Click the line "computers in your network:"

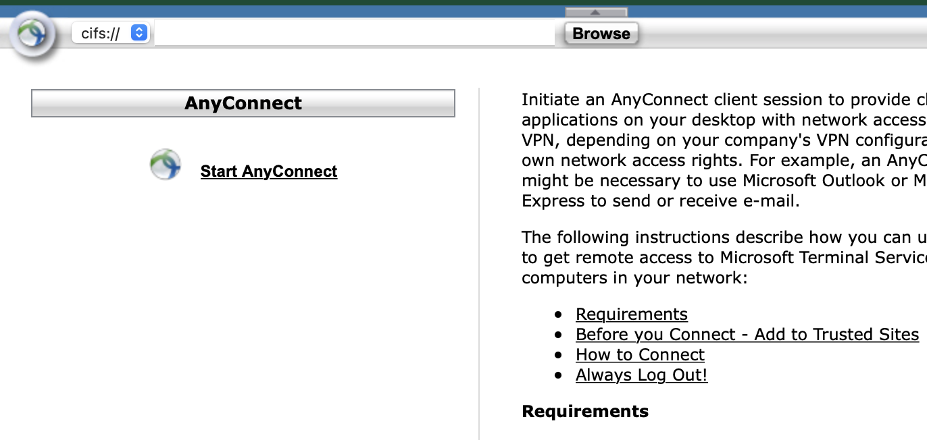(634, 278)
